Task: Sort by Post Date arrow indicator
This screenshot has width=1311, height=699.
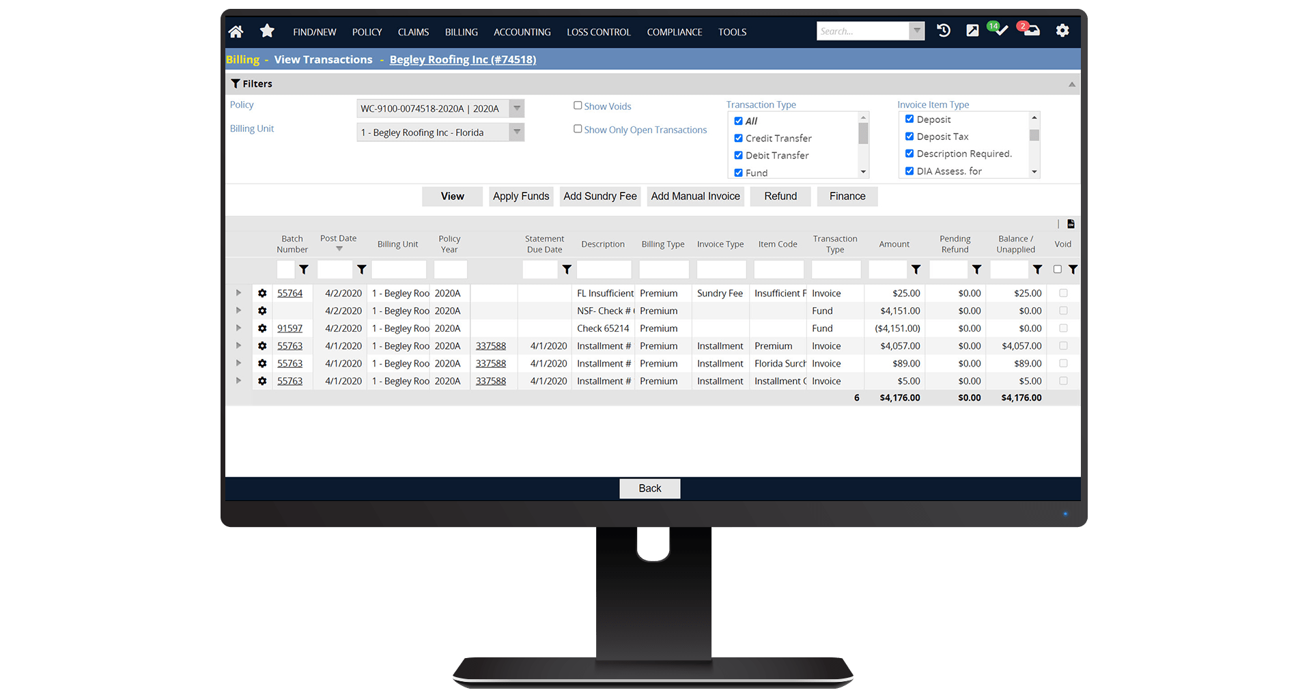Action: pos(339,249)
